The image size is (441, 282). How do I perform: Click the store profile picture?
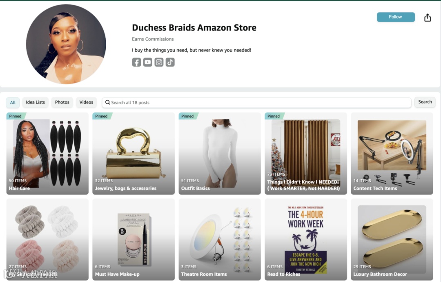click(x=66, y=44)
